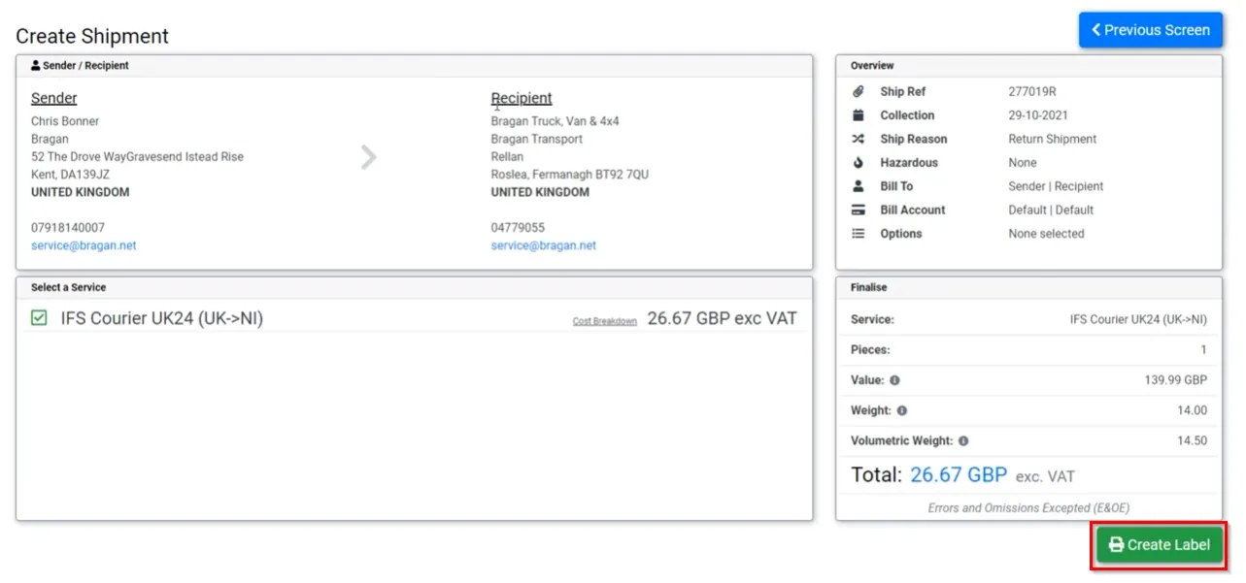Click the Create Shipment page title
Viewport: 1246px width, 583px height.
(92, 36)
